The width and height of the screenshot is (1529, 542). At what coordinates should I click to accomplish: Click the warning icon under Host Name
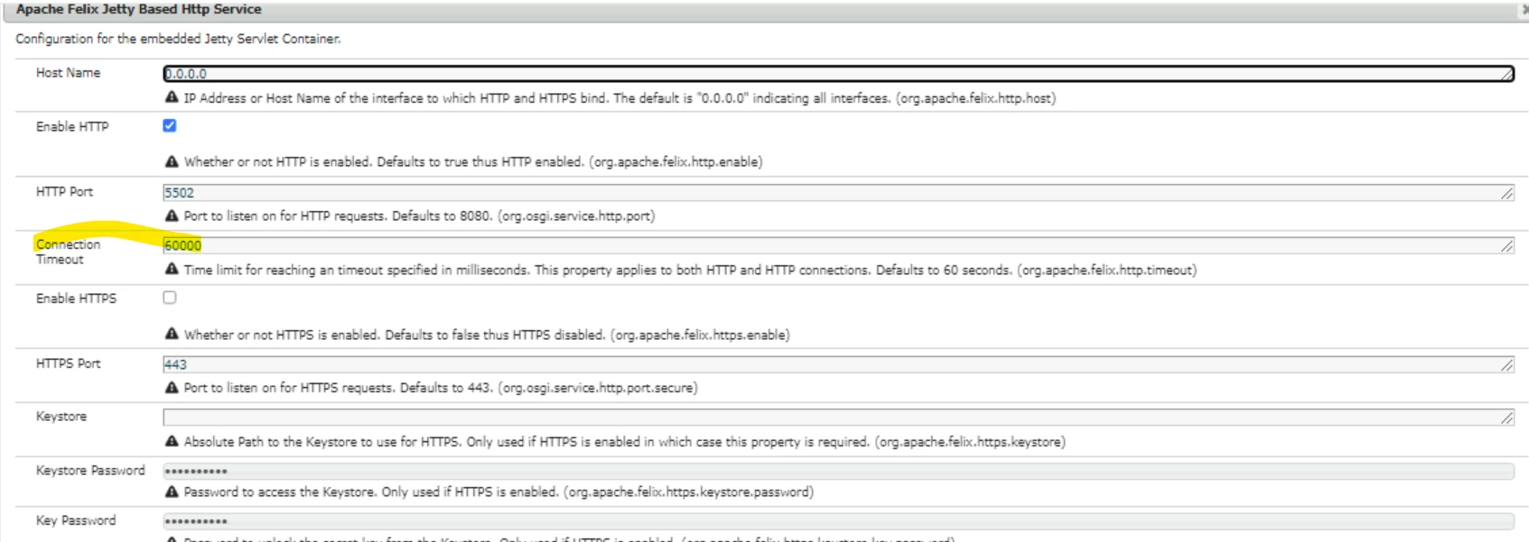(x=172, y=97)
